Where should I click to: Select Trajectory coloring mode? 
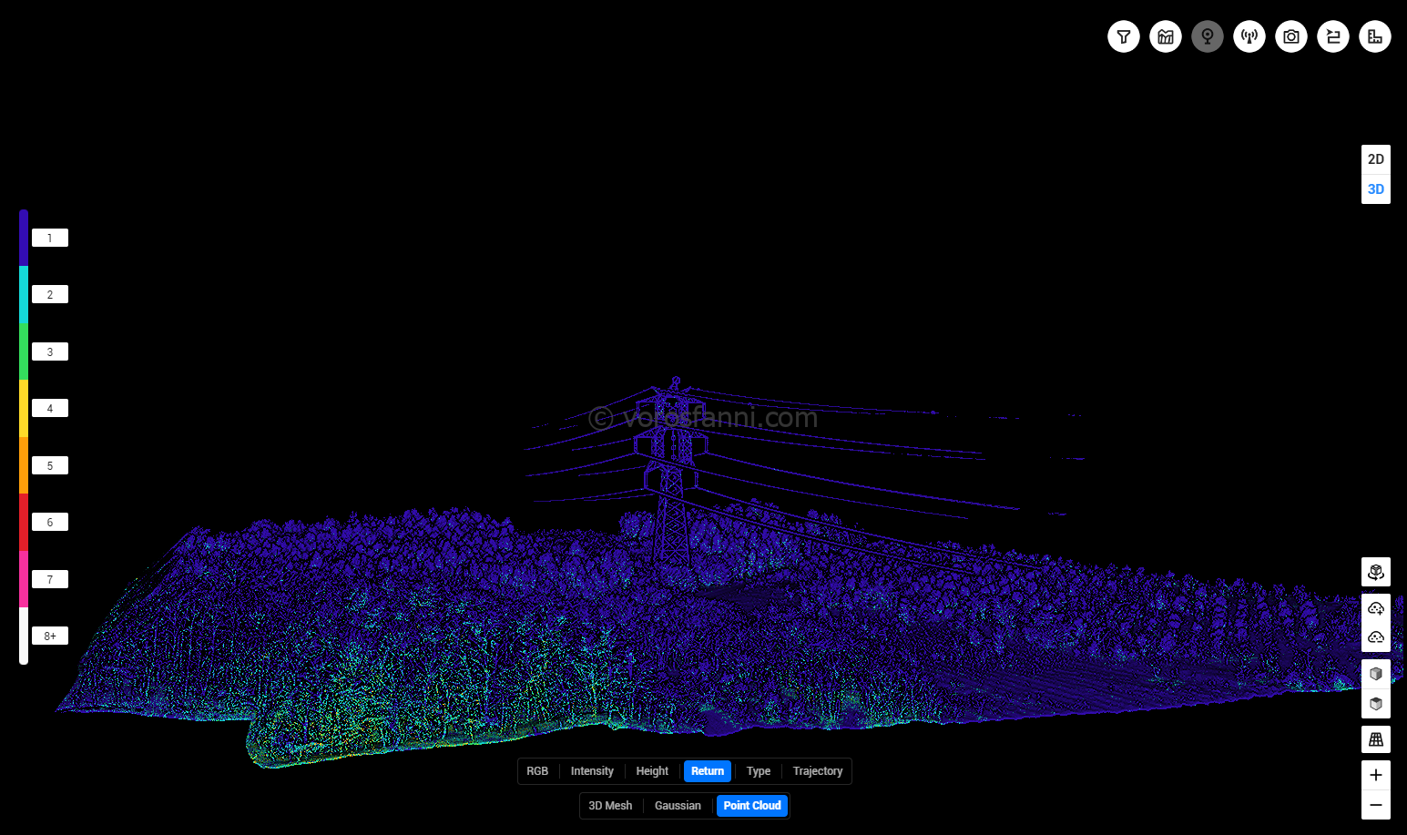(818, 771)
